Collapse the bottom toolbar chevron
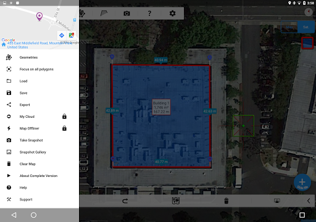The height and width of the screenshot is (222, 316). point(309,201)
